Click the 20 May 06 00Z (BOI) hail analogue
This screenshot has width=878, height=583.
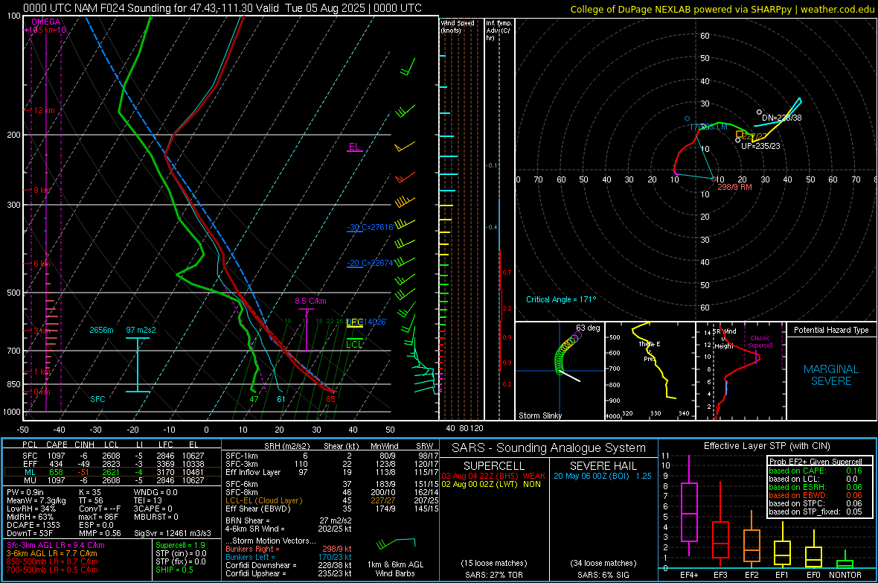click(x=603, y=476)
